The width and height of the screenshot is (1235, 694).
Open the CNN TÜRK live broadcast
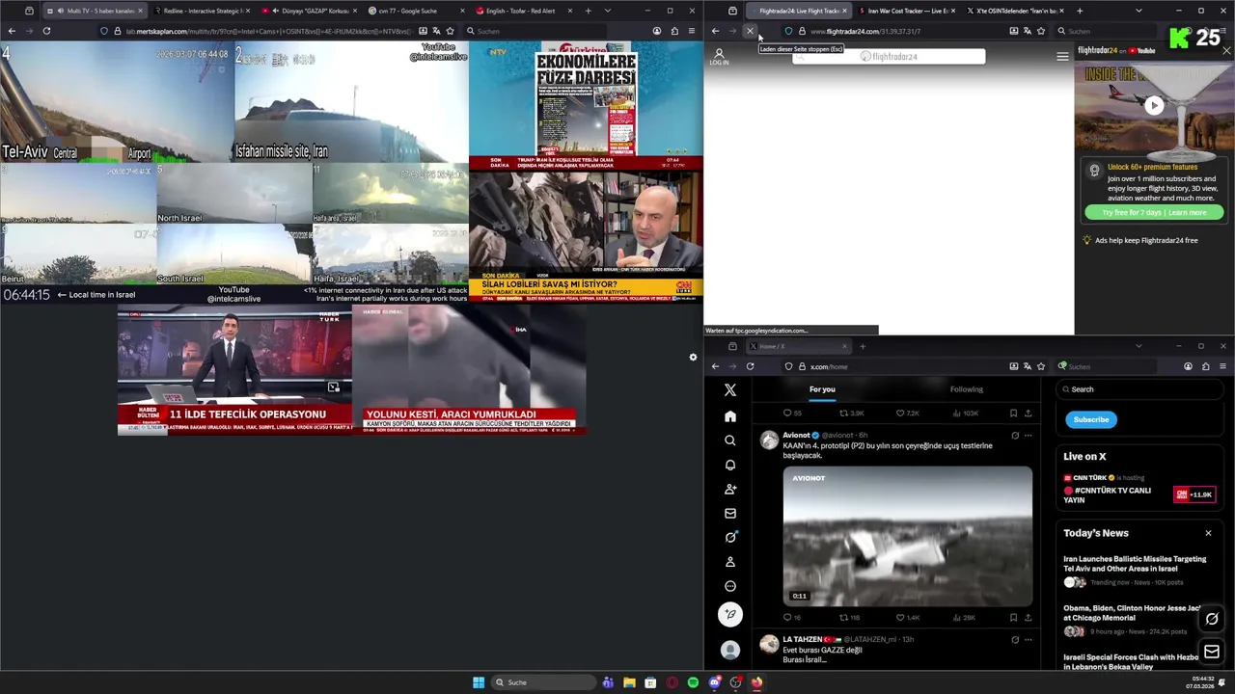pyautogui.click(x=1139, y=489)
